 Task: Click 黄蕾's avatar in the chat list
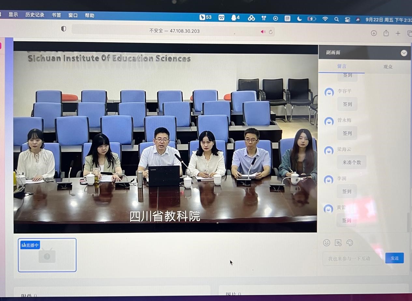tap(329, 209)
